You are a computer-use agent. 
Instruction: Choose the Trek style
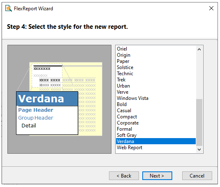pyautogui.click(x=156, y=80)
